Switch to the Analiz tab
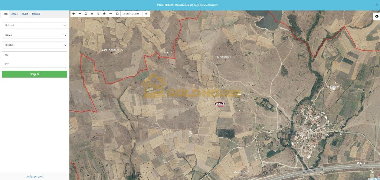 pos(25,14)
